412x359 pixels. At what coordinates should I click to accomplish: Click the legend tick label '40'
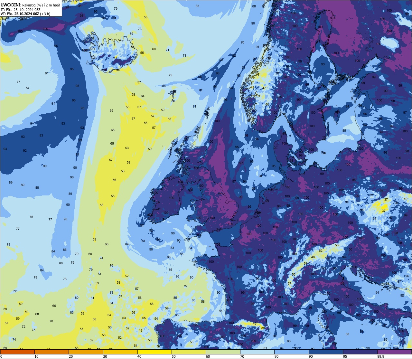[139, 356]
